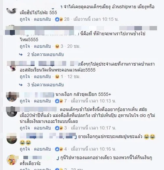Image resolution: width=164 pixels, height=170 pixels.
Task: Click ถูกใจ on the 12 ชม. comment
Action: tap(25, 77)
